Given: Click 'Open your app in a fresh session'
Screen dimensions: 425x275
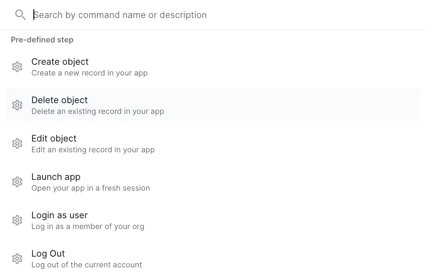Looking at the screenshot, I should (x=90, y=188).
